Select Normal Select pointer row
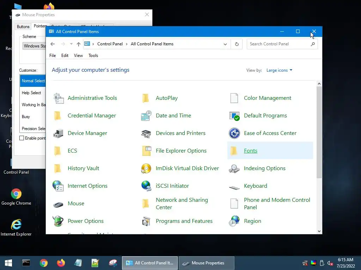 click(33, 81)
